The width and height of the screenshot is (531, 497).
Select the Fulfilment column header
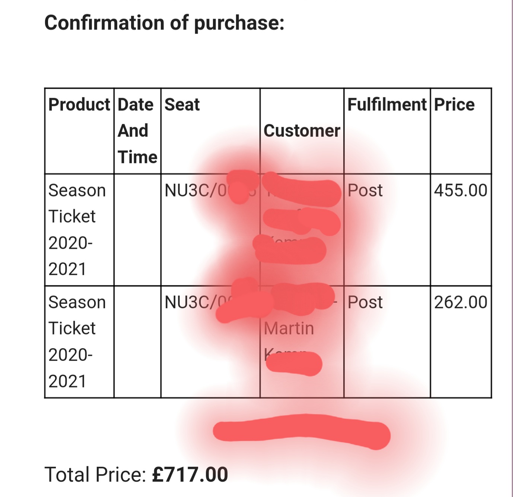pos(387,104)
